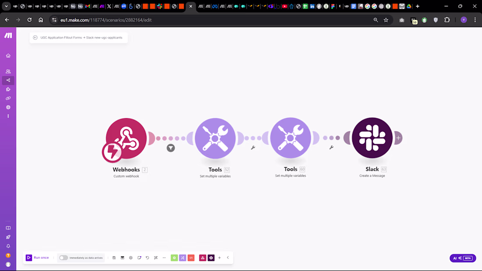Open Notifications bell icon
The height and width of the screenshot is (271, 482).
click(x=8, y=246)
